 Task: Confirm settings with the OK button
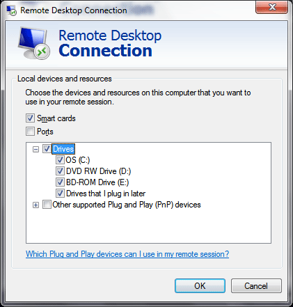coord(200,286)
